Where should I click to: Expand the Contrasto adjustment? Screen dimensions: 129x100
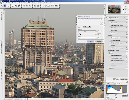pos(110,28)
